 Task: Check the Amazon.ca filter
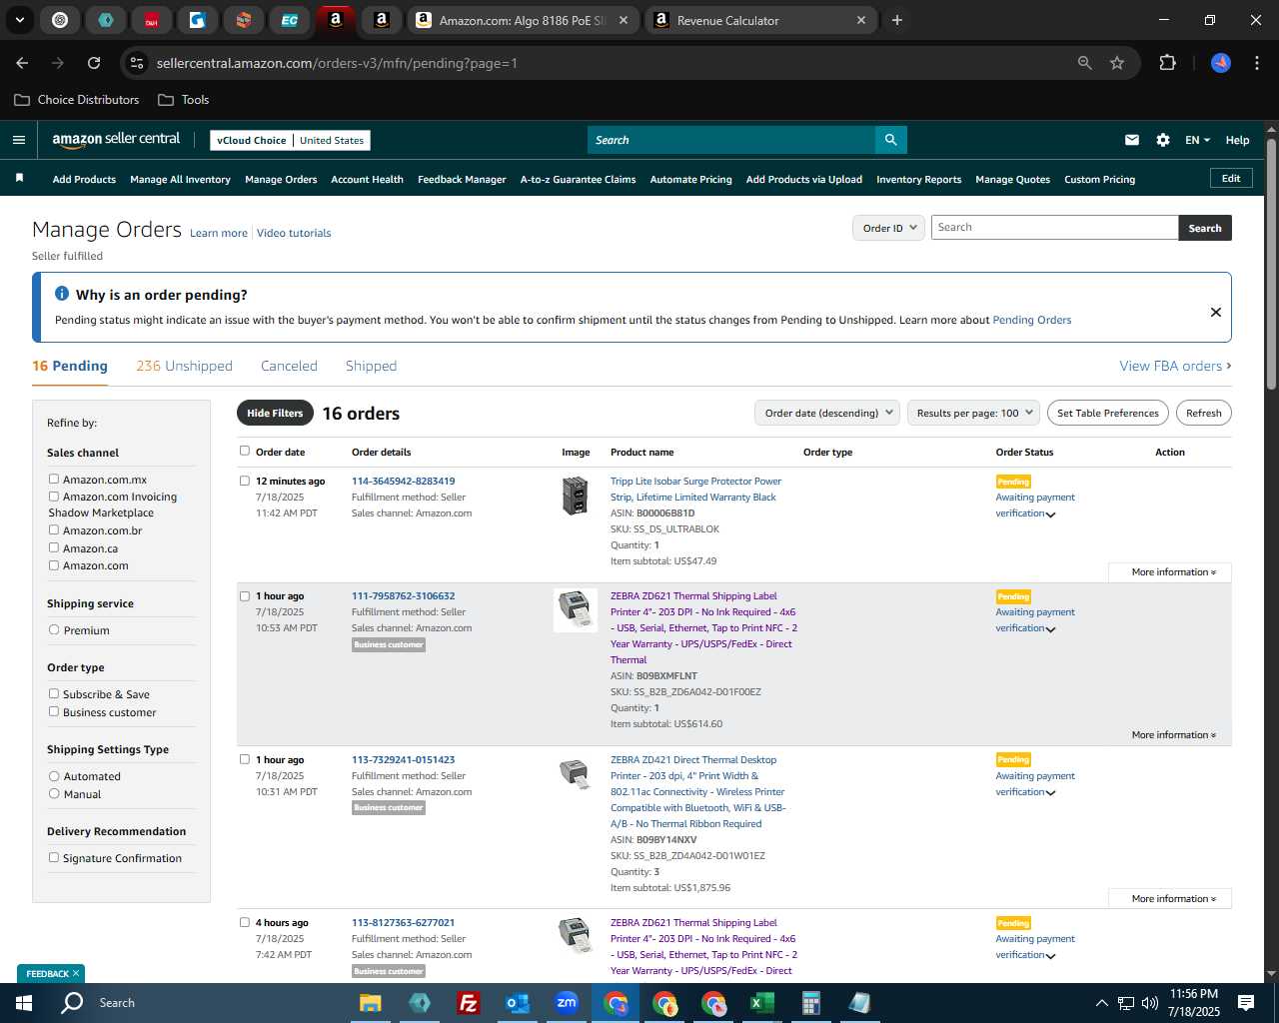click(54, 547)
